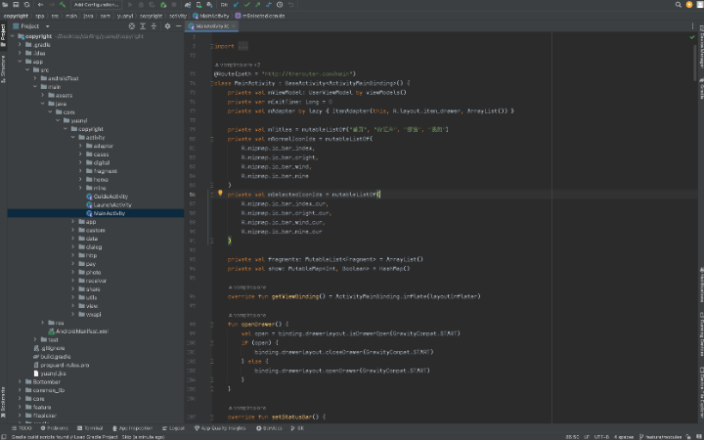Switch to the MainActivity.kt editor tab

[210, 26]
